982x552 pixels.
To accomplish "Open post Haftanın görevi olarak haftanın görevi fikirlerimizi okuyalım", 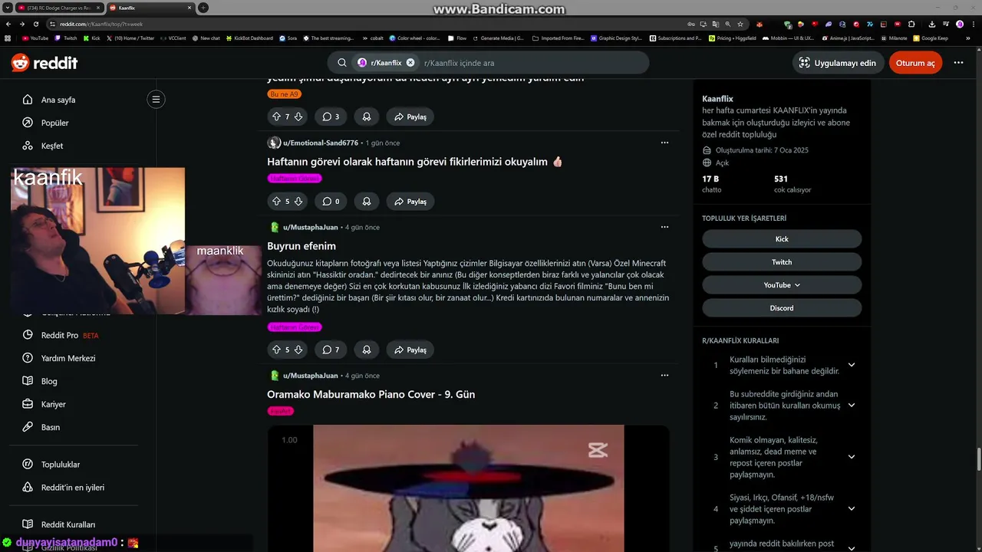I will coord(415,162).
